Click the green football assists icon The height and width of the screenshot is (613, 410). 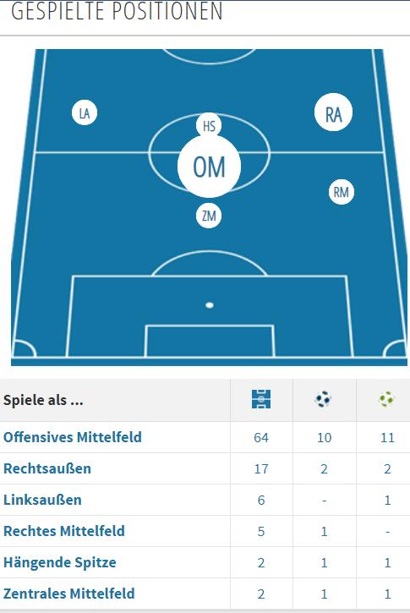386,399
